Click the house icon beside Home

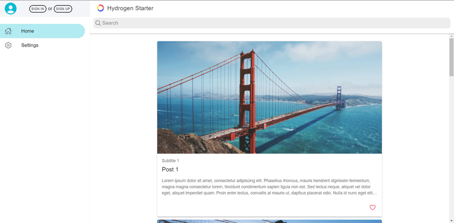tap(9, 31)
